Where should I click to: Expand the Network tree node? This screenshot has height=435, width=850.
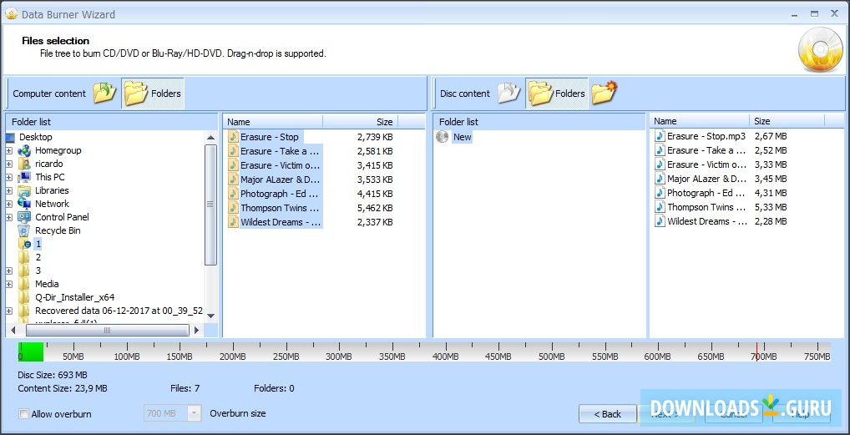pos(9,204)
